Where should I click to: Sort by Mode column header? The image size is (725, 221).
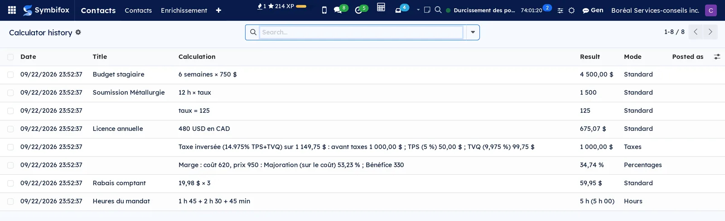[x=633, y=57]
